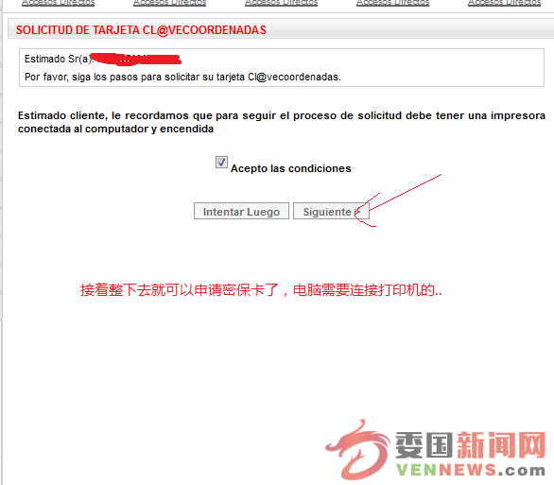Click the Siguiente button
Screen dimensions: 554x485
[x=331, y=211]
